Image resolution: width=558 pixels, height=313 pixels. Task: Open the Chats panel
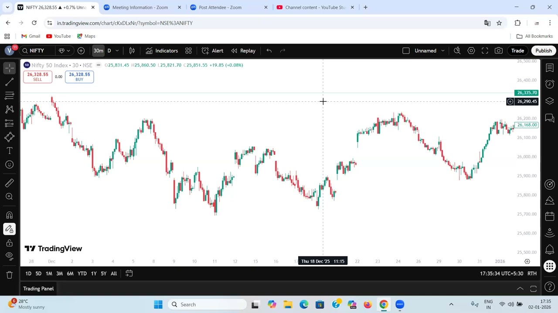[x=550, y=118]
